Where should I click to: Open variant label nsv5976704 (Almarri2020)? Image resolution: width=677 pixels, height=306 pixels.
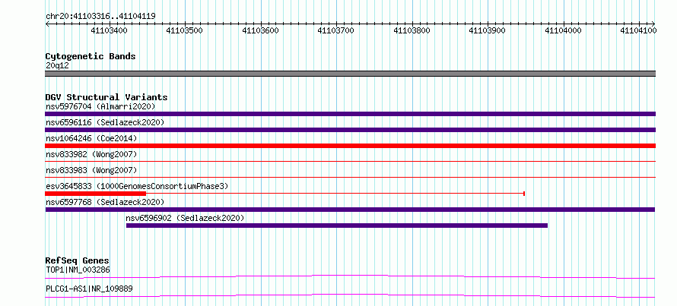(x=100, y=106)
